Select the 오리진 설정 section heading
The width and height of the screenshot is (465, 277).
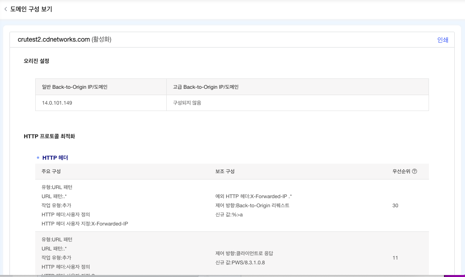[x=36, y=61]
